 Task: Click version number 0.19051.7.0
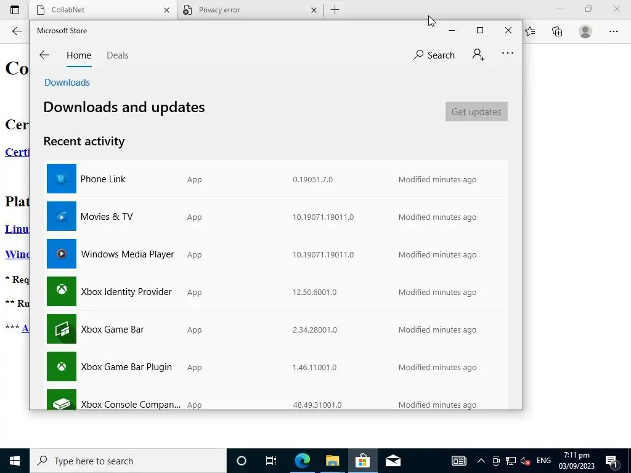[x=312, y=180]
